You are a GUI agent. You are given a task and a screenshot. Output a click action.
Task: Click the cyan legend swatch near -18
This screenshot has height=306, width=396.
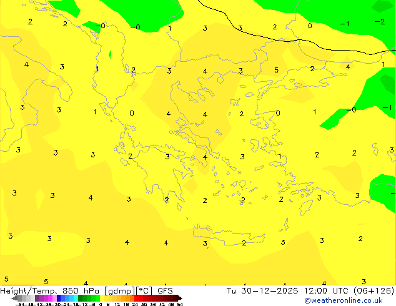click(76, 298)
